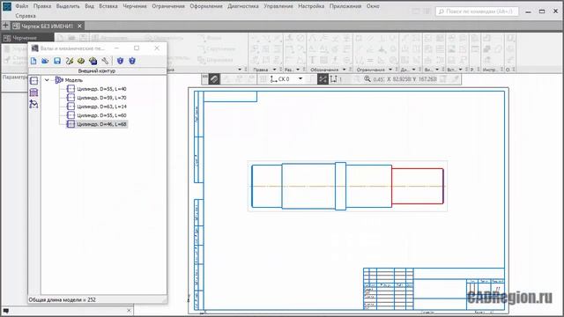
Task: Create new shaft model in shafts dialog
Action: pyautogui.click(x=33, y=61)
